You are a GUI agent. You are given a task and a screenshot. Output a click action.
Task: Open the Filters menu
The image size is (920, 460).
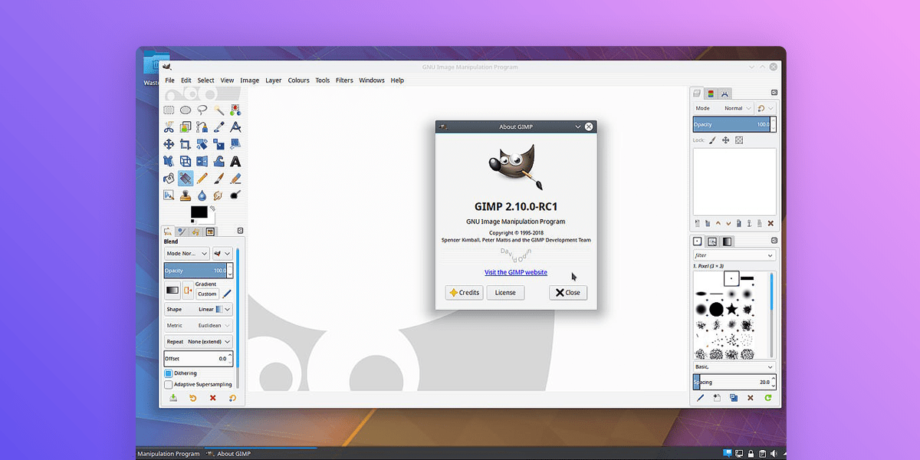point(344,80)
